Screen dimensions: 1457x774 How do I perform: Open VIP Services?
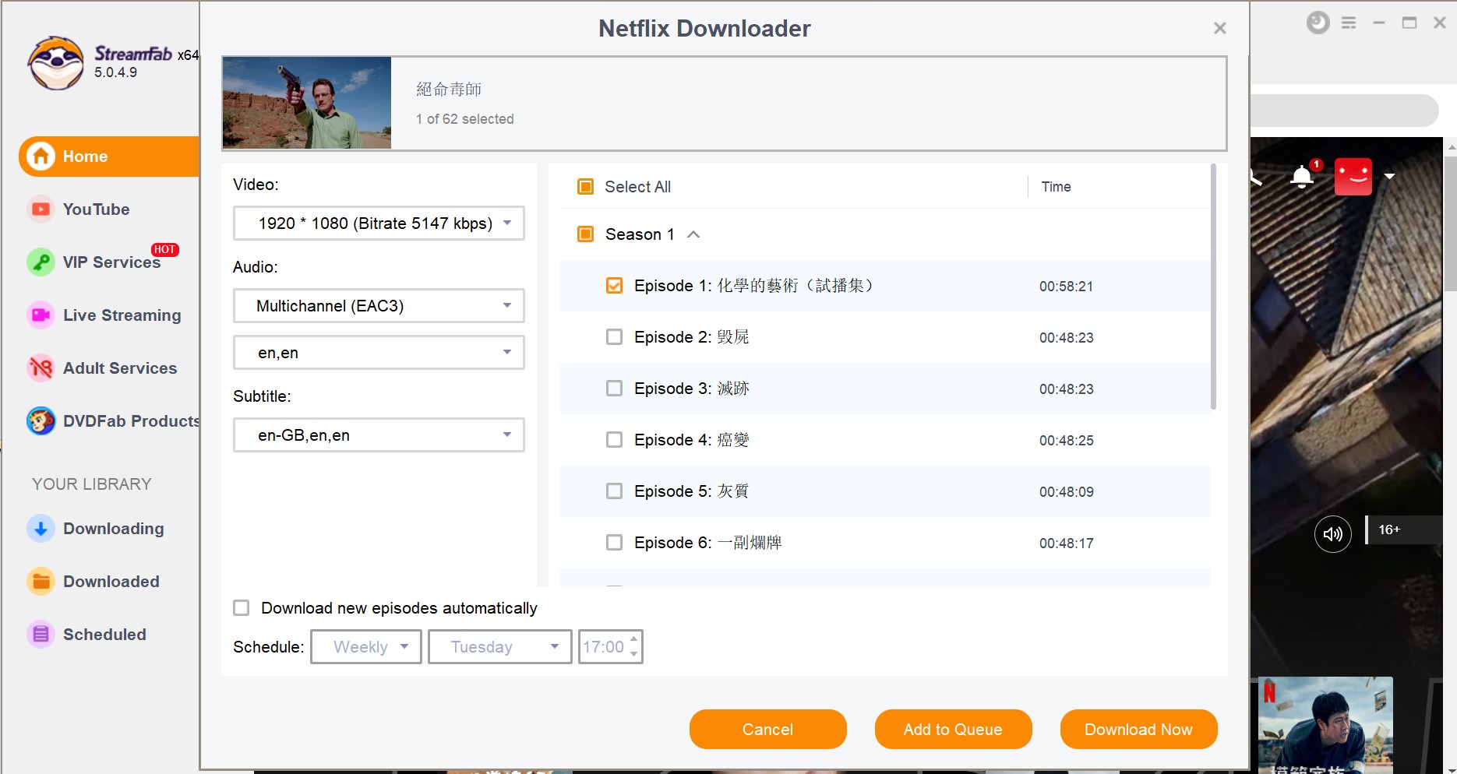click(x=40, y=262)
